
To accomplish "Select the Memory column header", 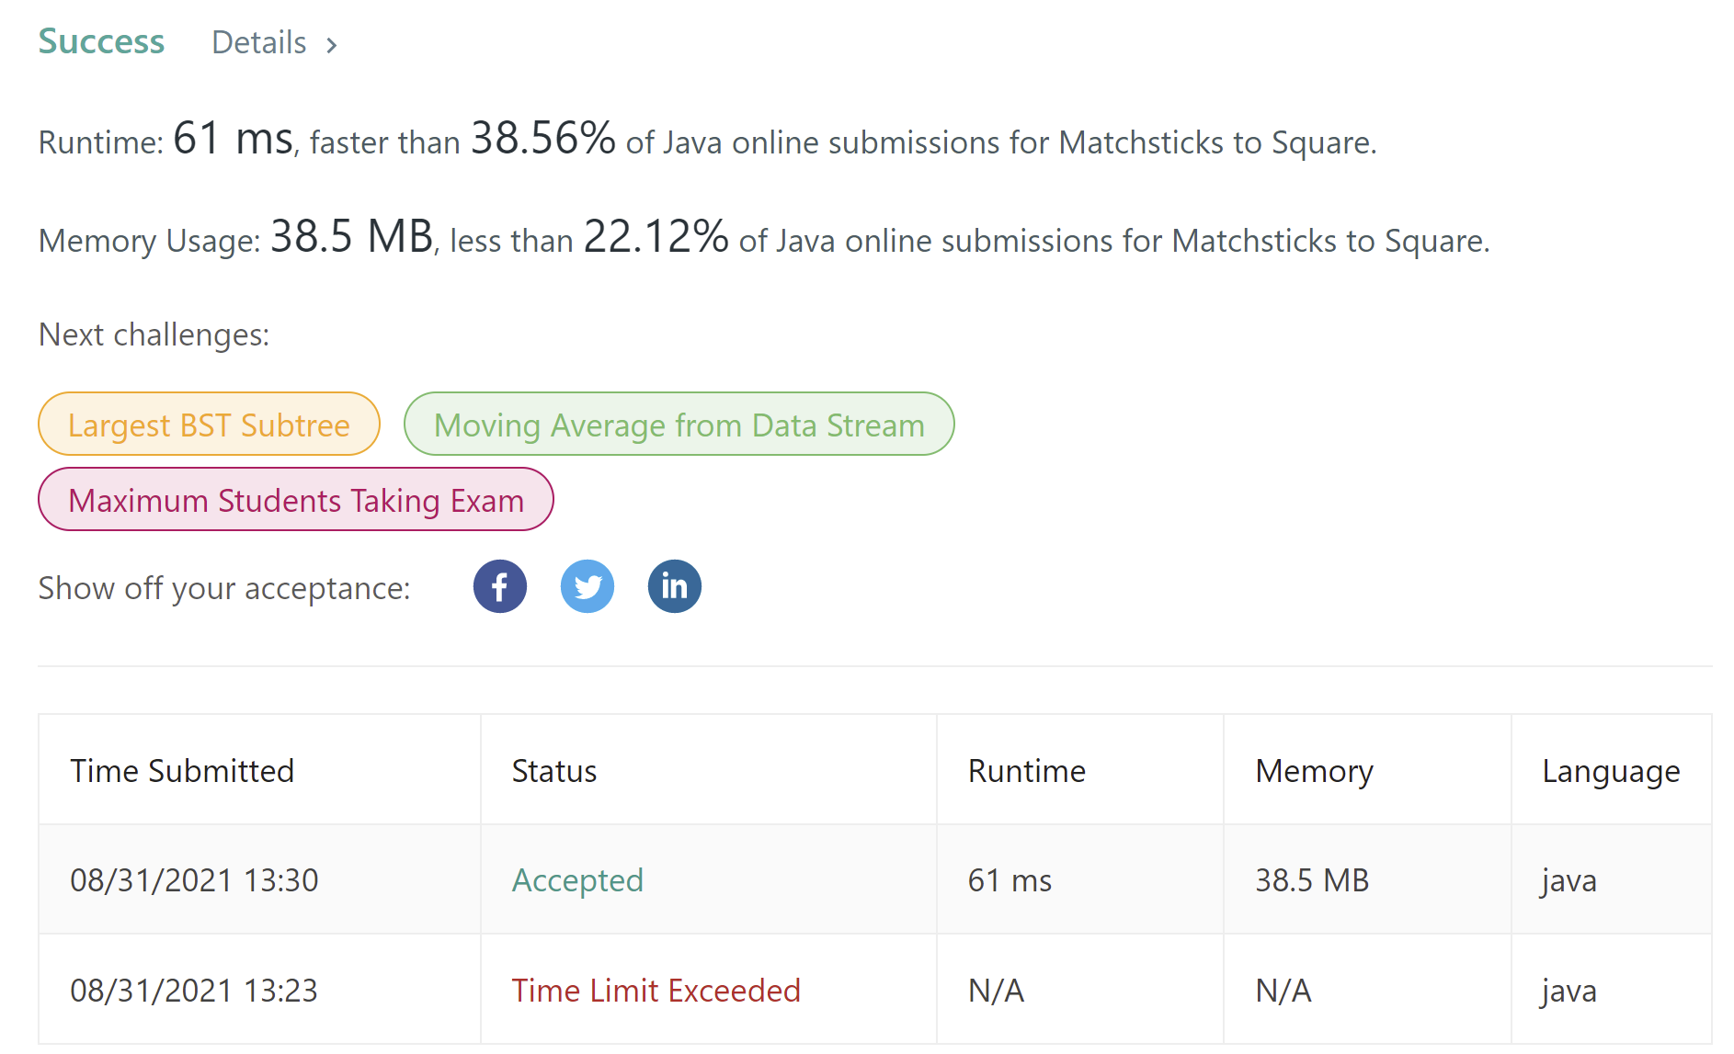I will [x=1315, y=771].
